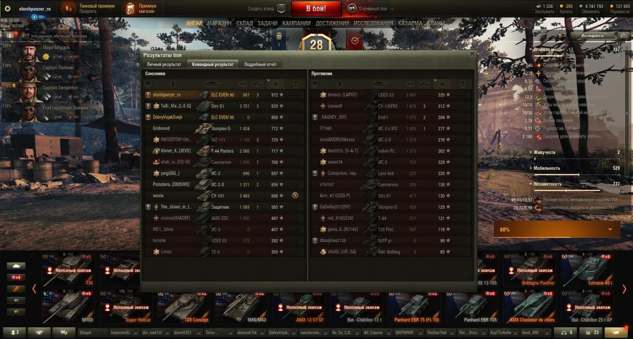Toggle the vehicle type carousel filter
633x339 pixels.
coord(16,266)
